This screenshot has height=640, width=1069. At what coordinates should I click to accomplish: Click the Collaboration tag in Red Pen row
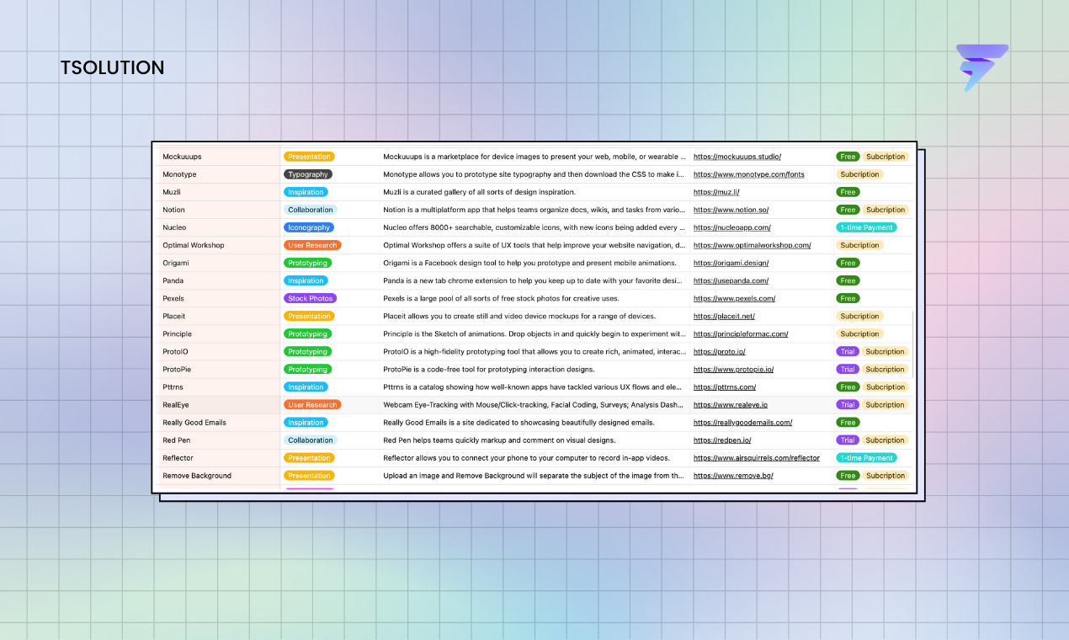tap(310, 440)
